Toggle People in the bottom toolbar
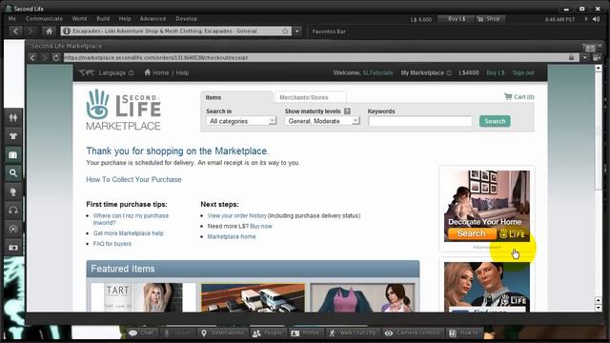Screen dimensions: 610x343 [x=267, y=333]
